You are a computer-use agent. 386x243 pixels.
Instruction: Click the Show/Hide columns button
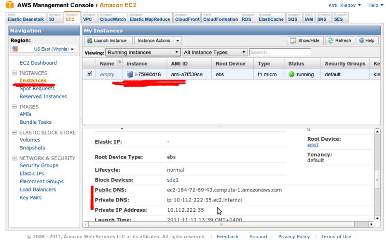pyautogui.click(x=305, y=40)
